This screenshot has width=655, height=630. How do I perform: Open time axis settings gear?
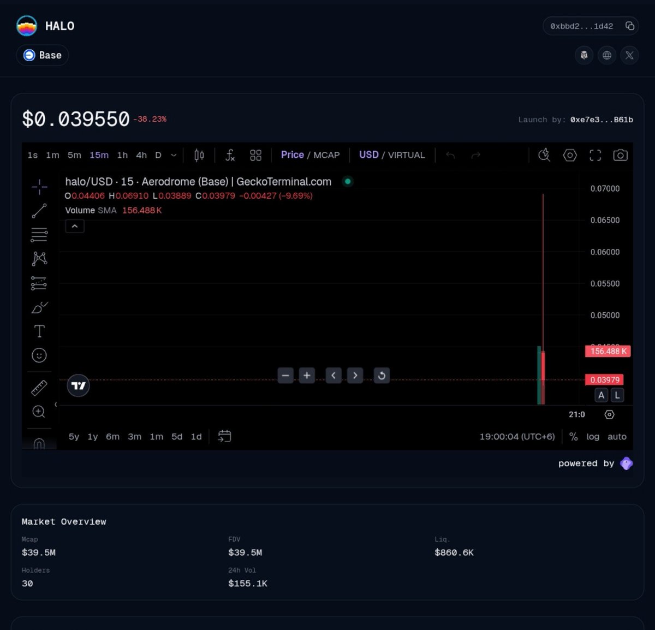[610, 414]
